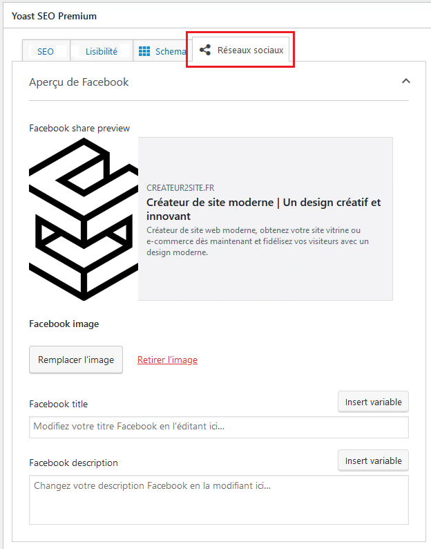Click the Yoast SEO Premium panel header
The width and height of the screenshot is (431, 549).
(55, 16)
